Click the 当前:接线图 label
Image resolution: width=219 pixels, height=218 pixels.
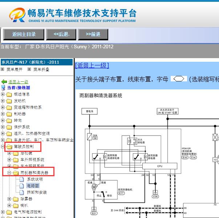click(19, 88)
